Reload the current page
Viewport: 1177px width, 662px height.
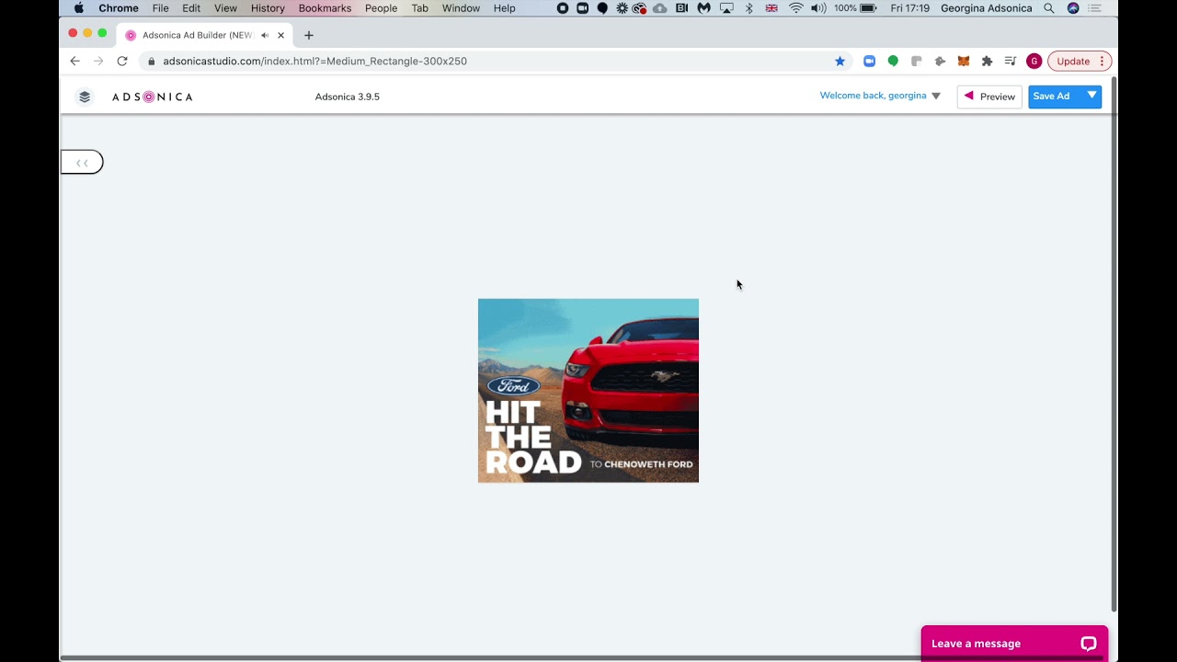tap(122, 62)
